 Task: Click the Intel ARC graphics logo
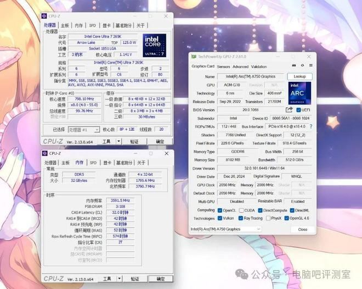click(x=299, y=93)
